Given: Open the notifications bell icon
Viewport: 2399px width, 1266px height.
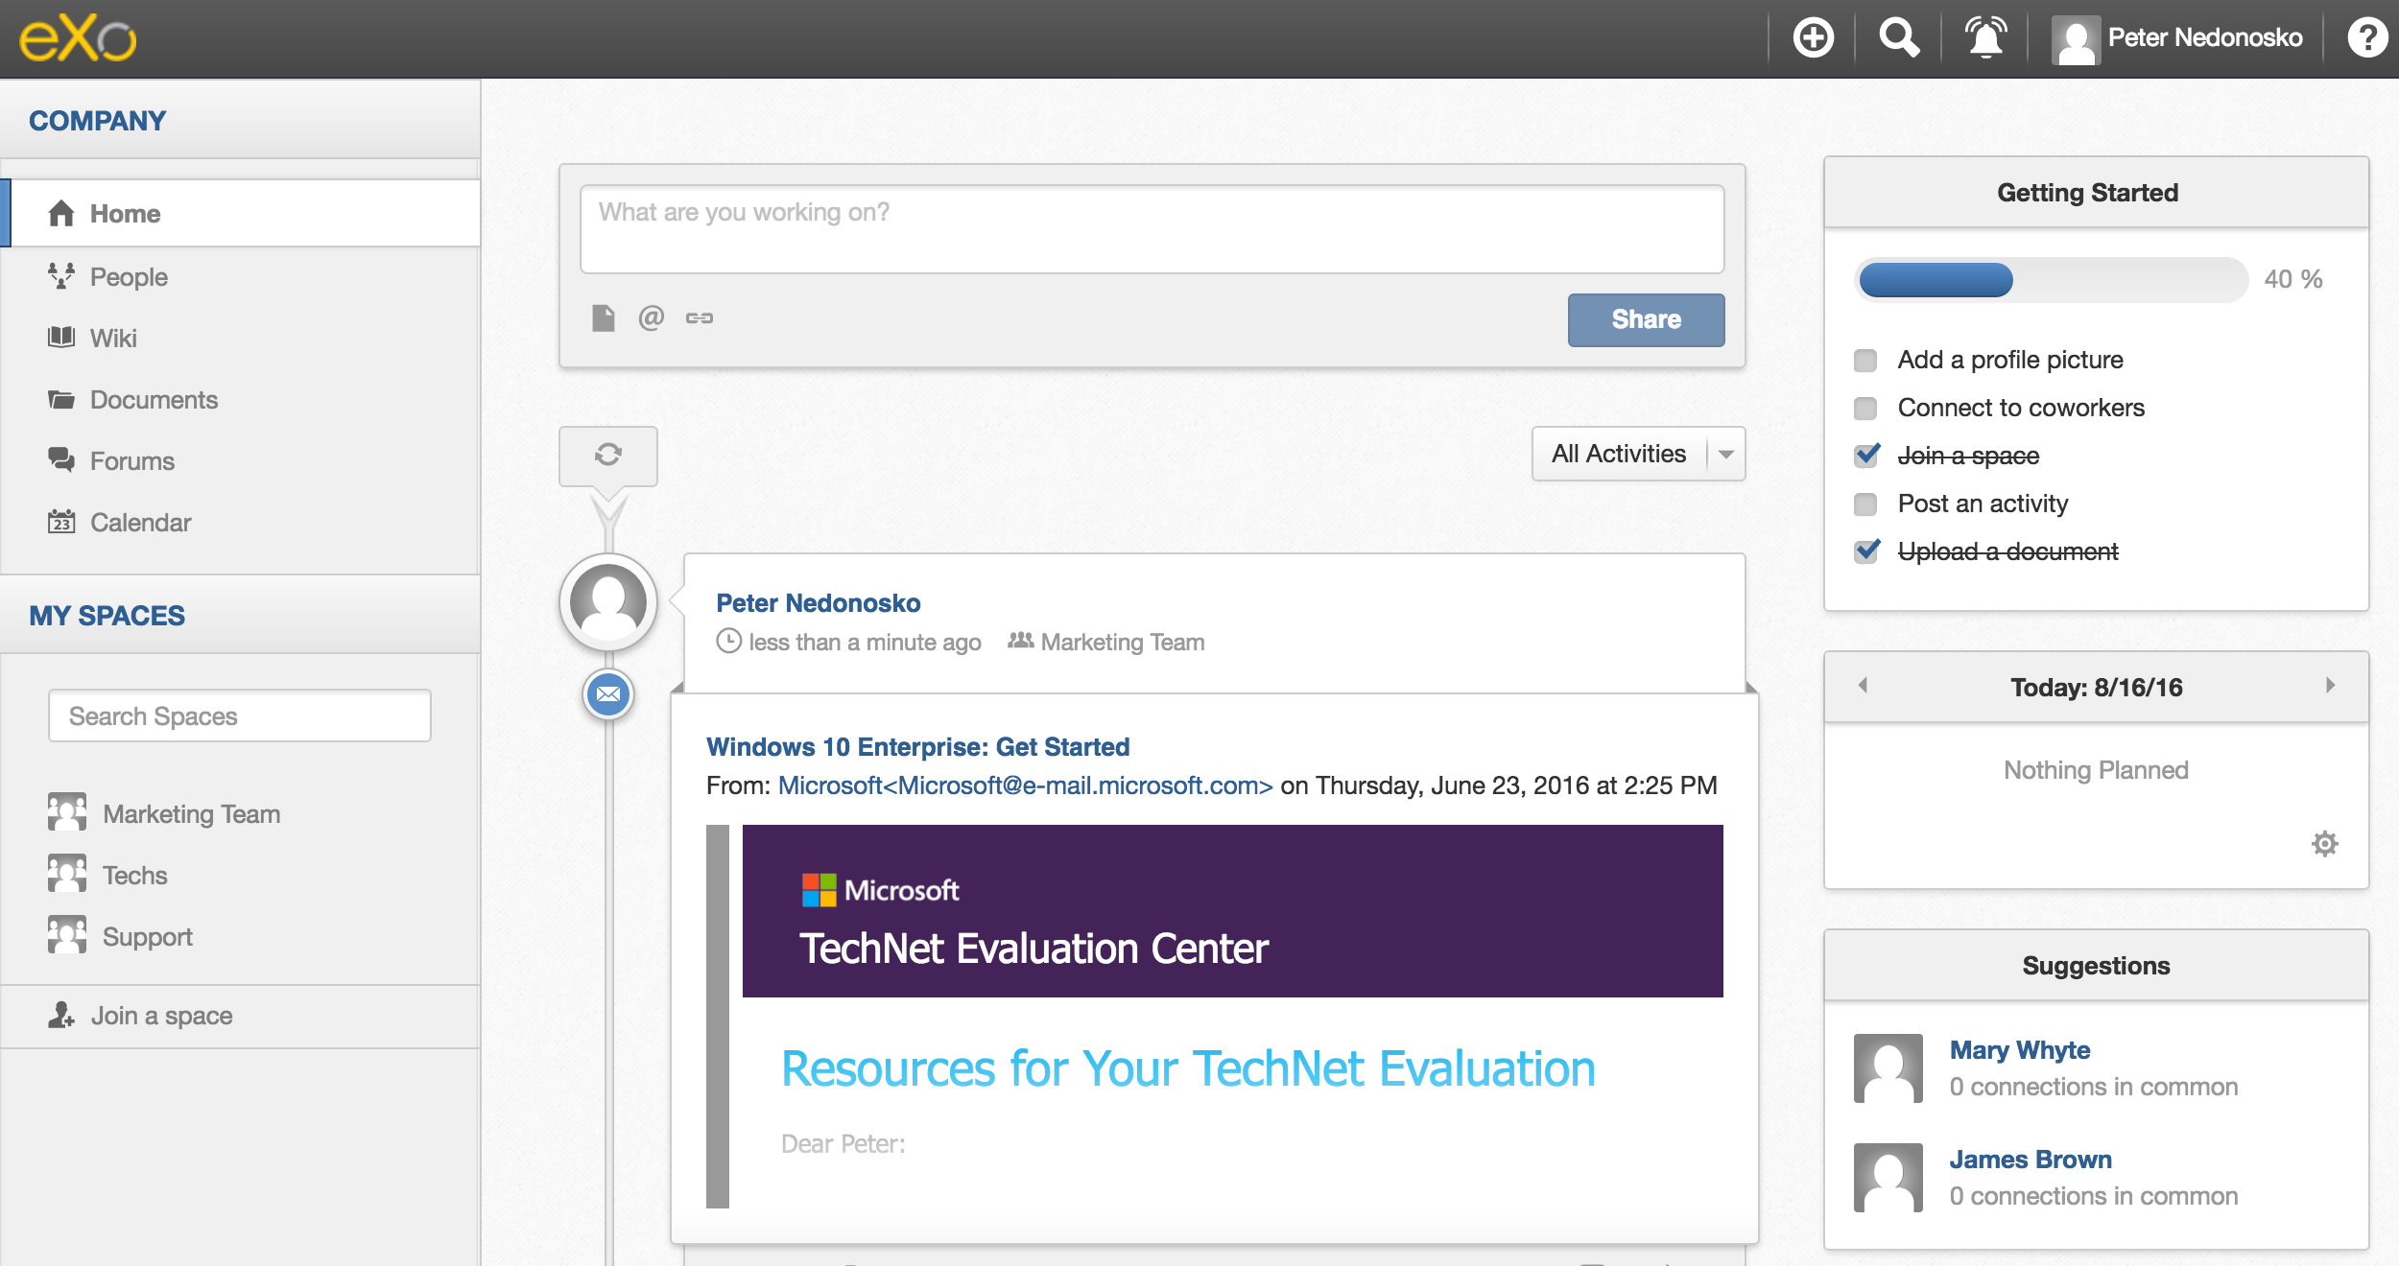Looking at the screenshot, I should pyautogui.click(x=1985, y=38).
